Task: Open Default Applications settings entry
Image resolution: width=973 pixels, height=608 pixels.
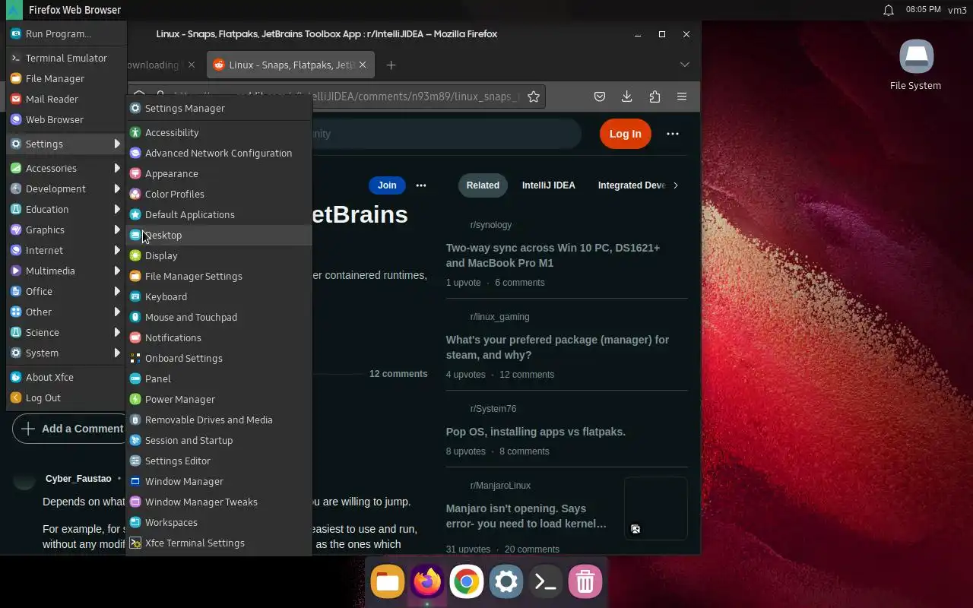Action: coord(219,214)
